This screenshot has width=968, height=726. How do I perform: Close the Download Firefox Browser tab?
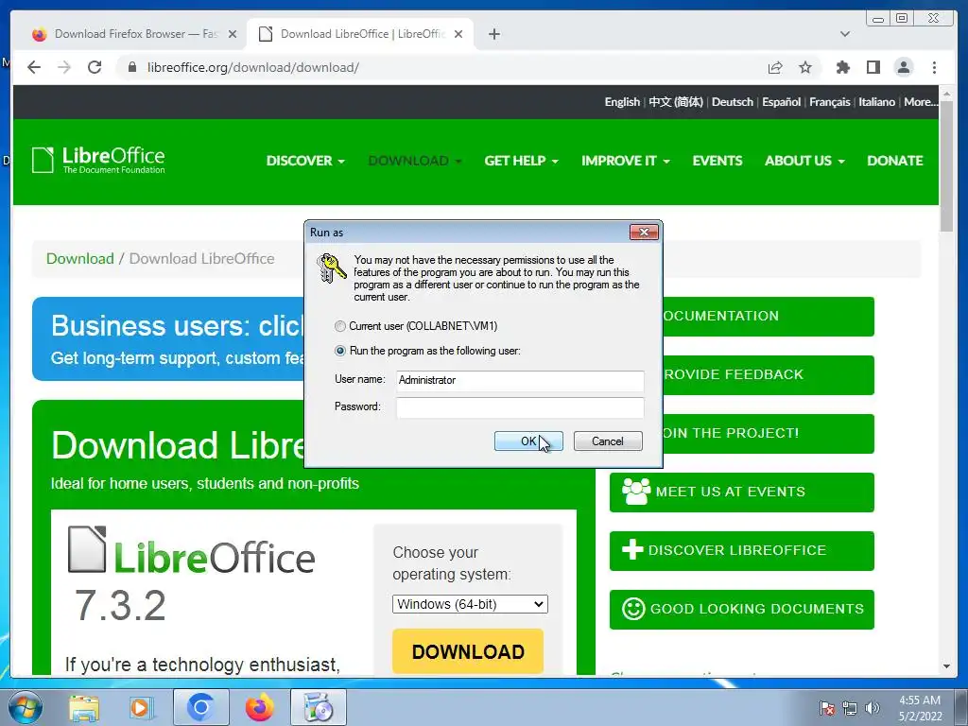233,34
